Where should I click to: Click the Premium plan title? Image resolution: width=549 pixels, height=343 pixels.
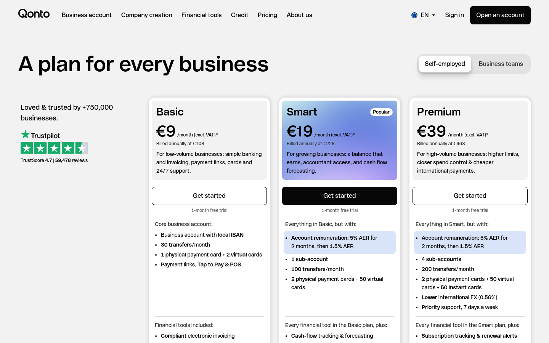(x=439, y=112)
